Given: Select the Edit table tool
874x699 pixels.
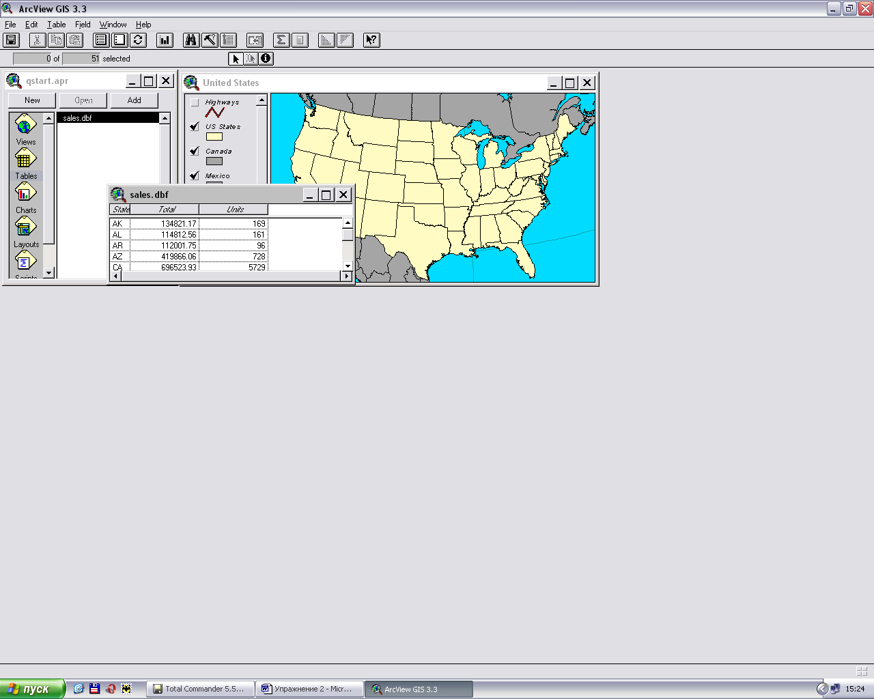Looking at the screenshot, I should click(251, 59).
